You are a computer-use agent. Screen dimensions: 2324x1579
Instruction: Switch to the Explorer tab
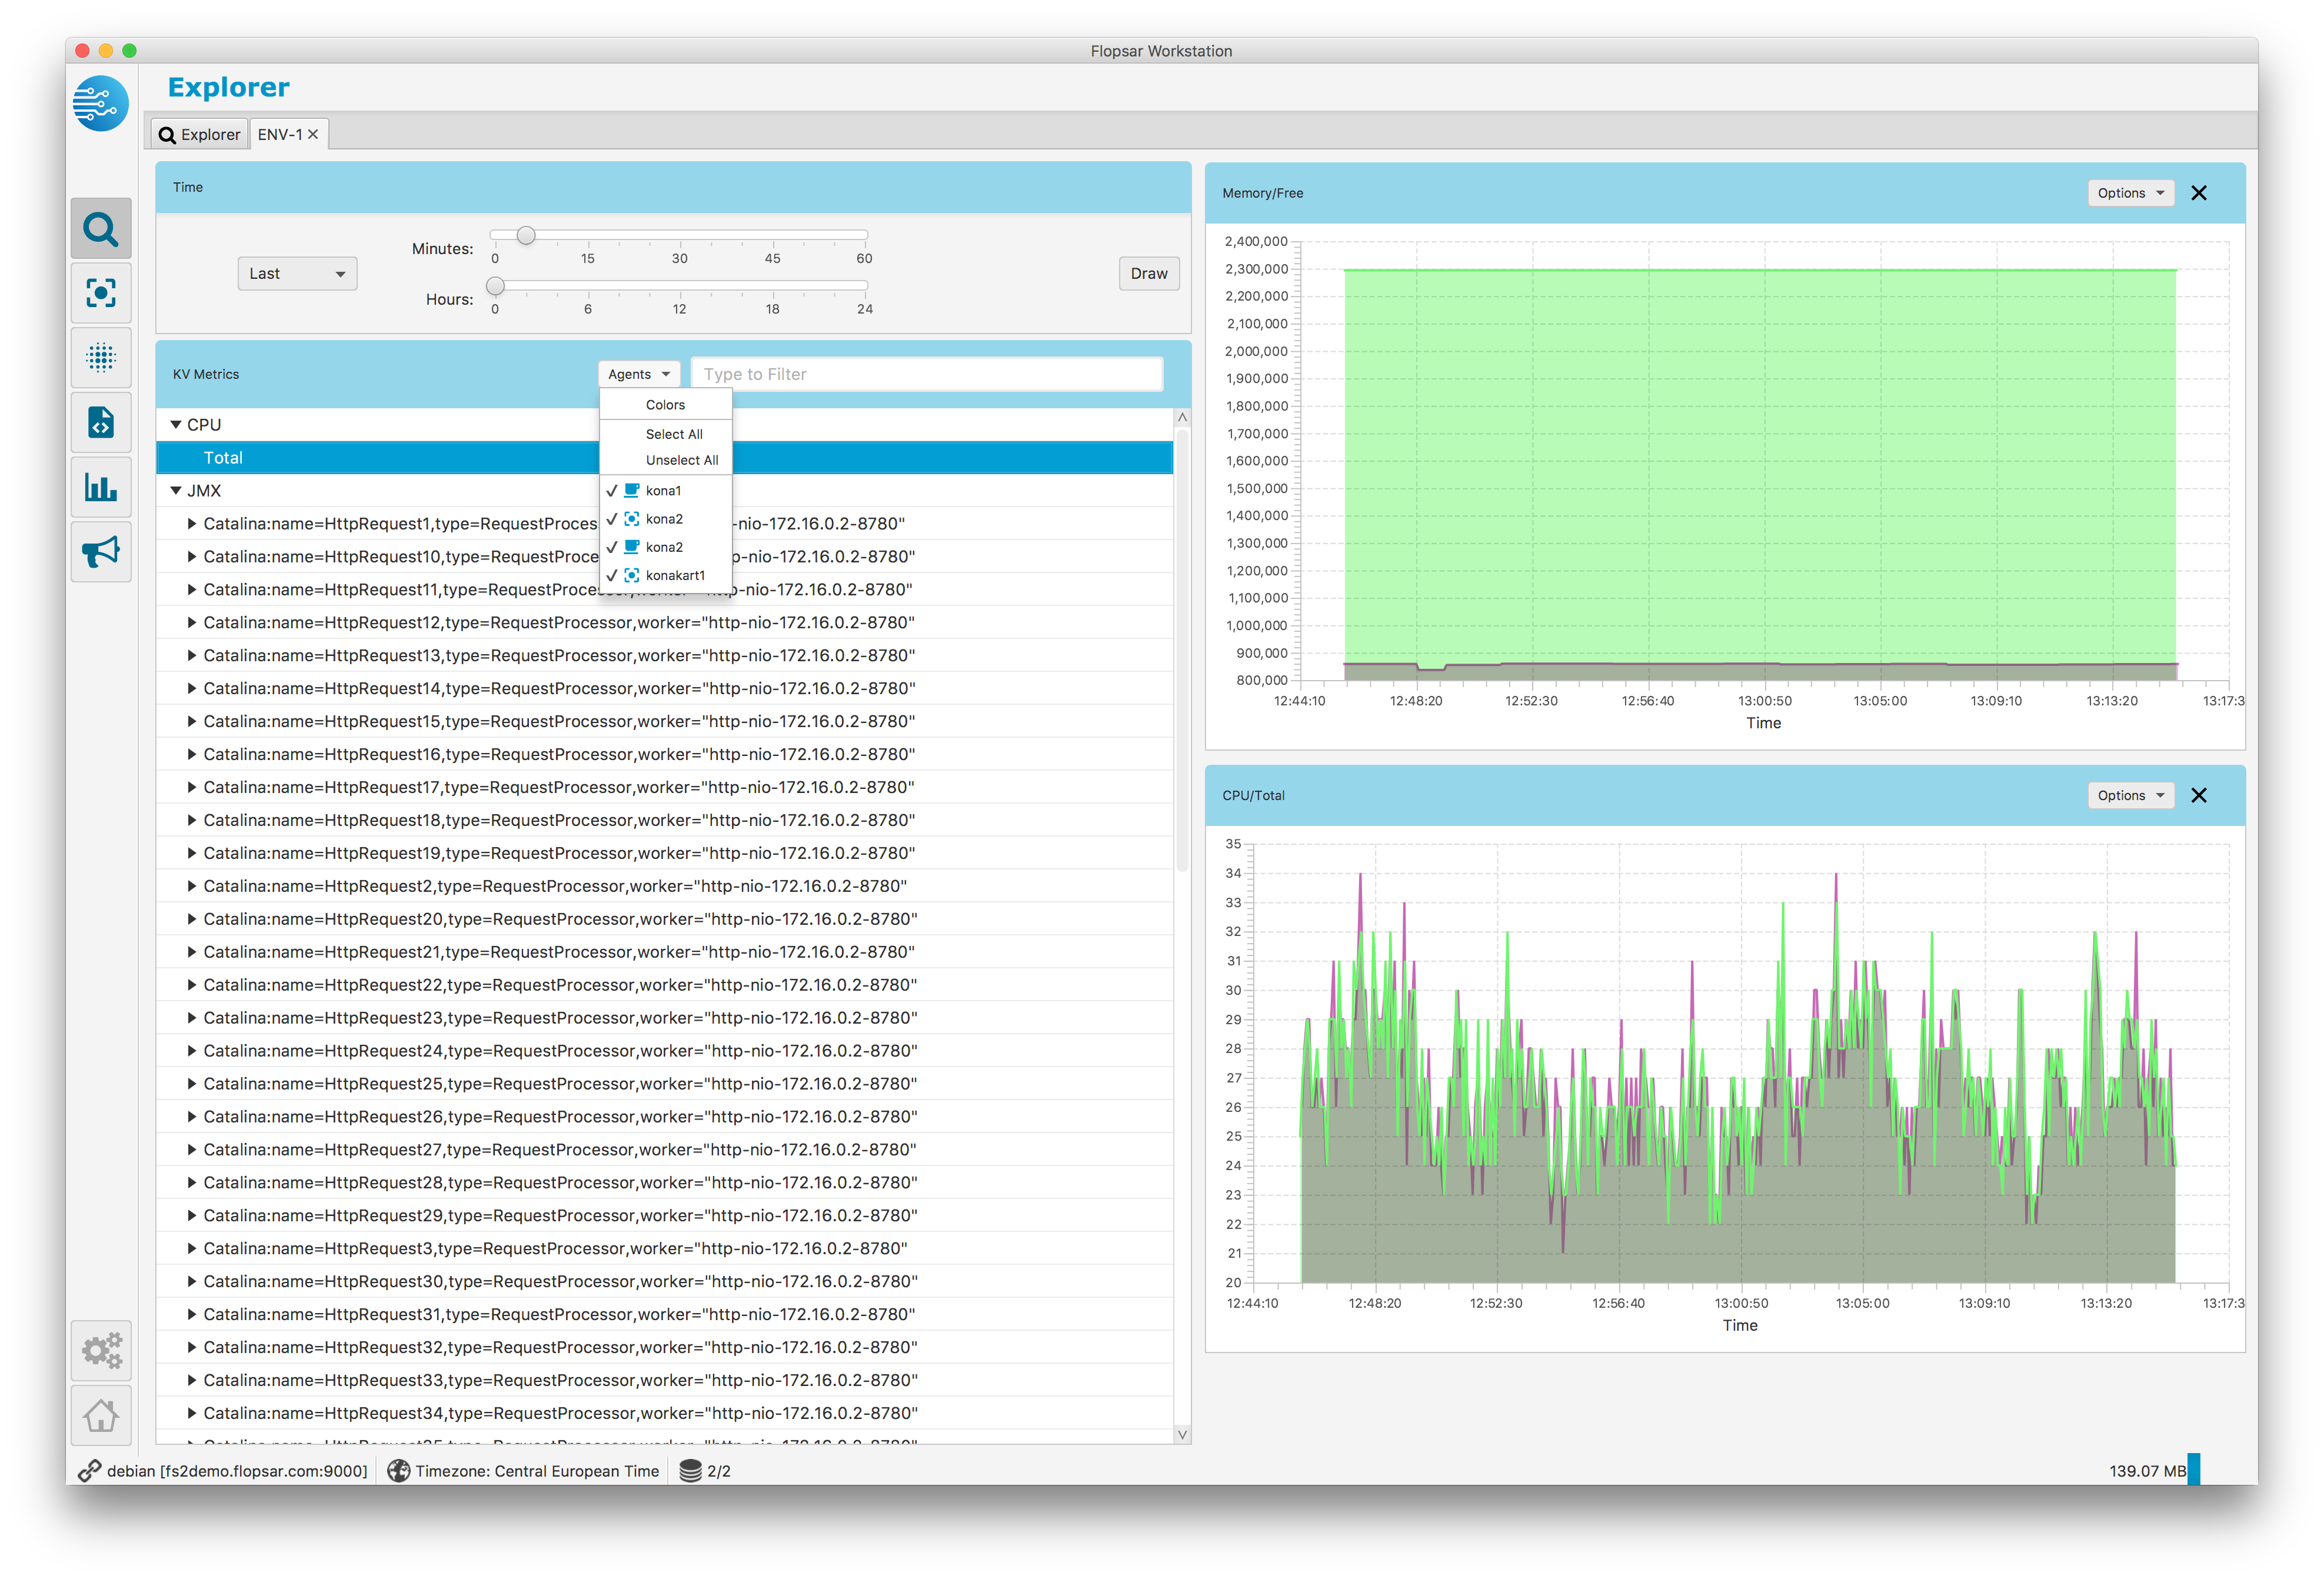pos(200,134)
